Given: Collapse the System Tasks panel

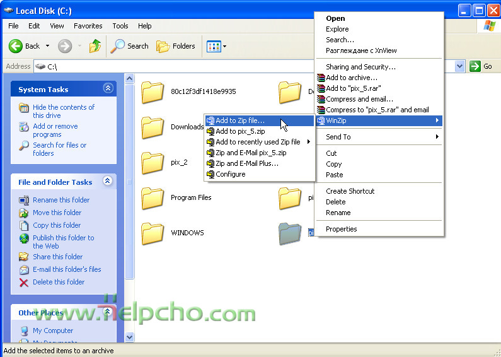Looking at the screenshot, I should pyautogui.click(x=108, y=88).
